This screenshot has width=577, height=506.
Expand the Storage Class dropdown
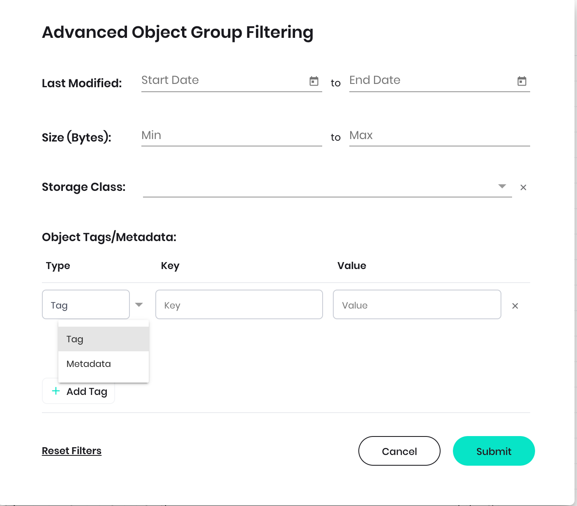coord(502,186)
